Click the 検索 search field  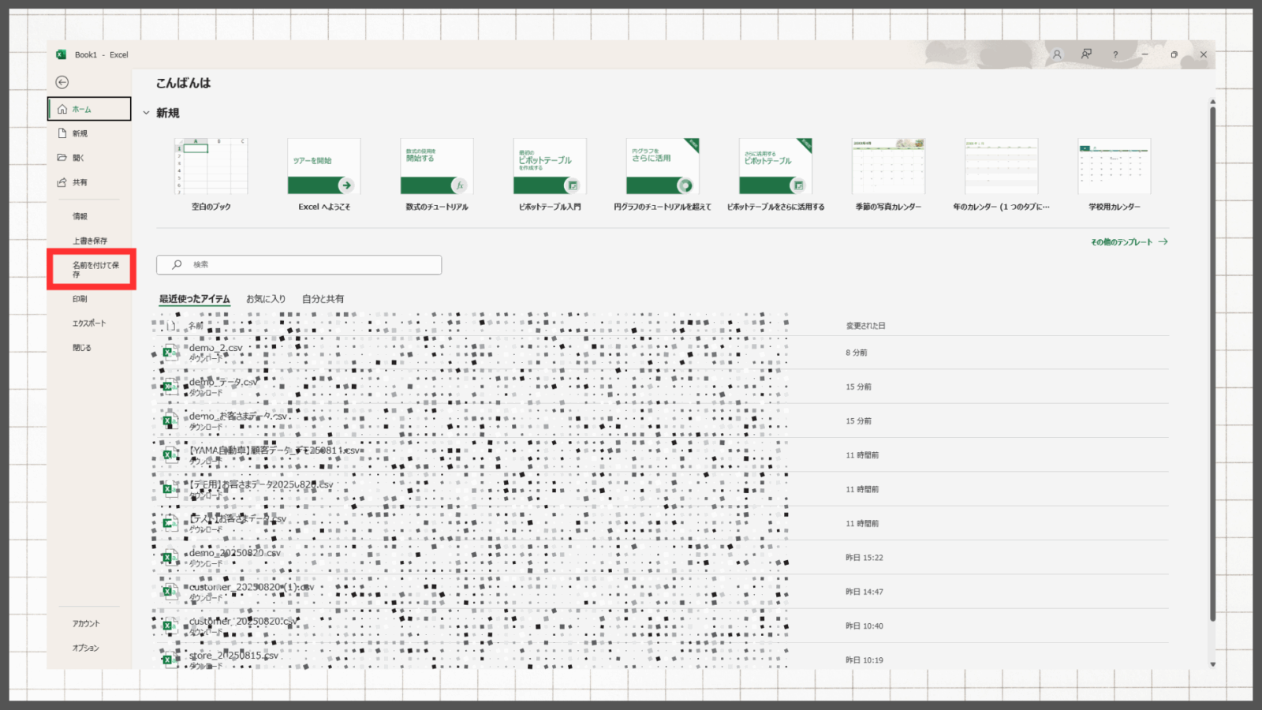click(x=299, y=265)
